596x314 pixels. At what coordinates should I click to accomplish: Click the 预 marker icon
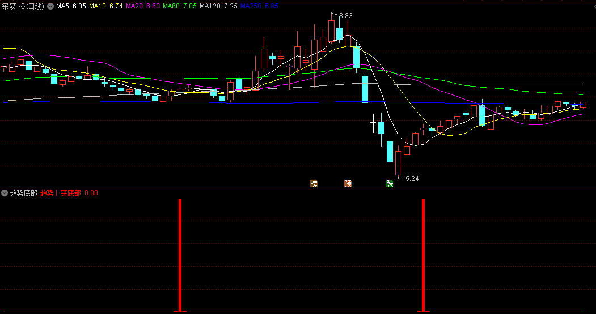pos(348,183)
